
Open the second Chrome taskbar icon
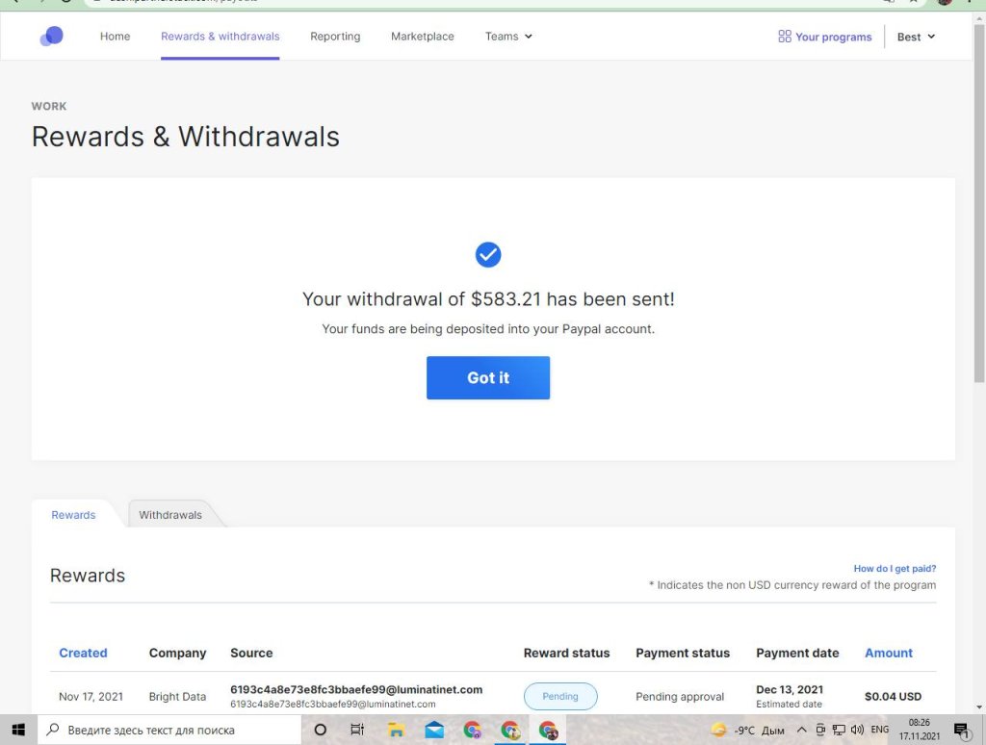coord(510,730)
